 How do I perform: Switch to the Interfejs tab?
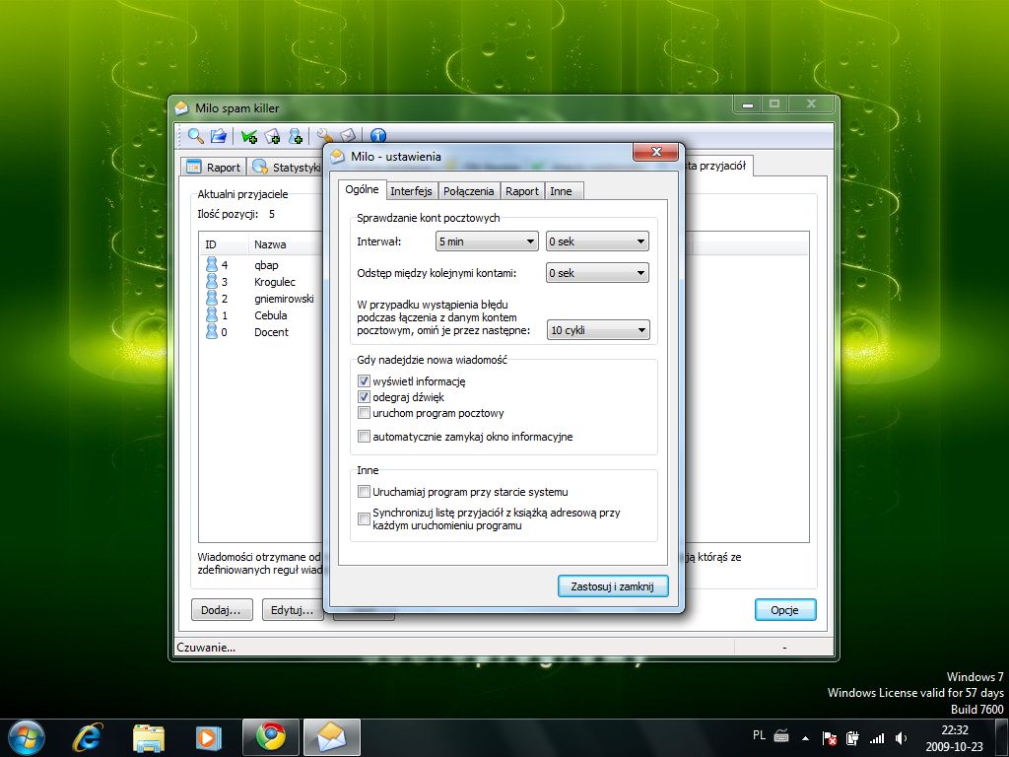[411, 191]
